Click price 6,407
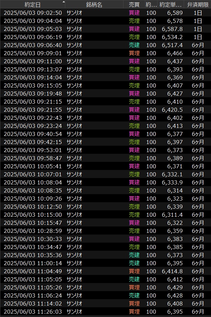 [175, 85]
